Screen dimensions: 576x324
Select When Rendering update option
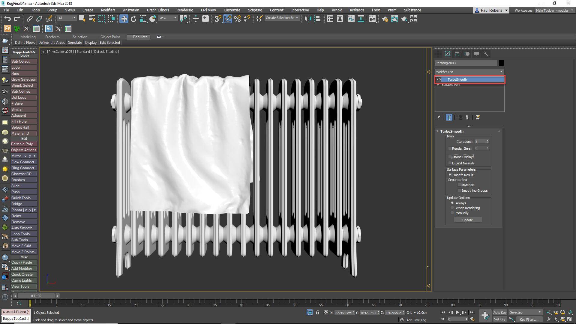(452, 208)
